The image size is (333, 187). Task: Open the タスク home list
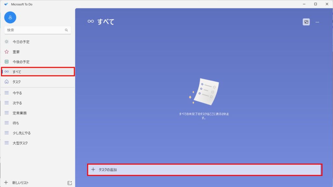17,82
